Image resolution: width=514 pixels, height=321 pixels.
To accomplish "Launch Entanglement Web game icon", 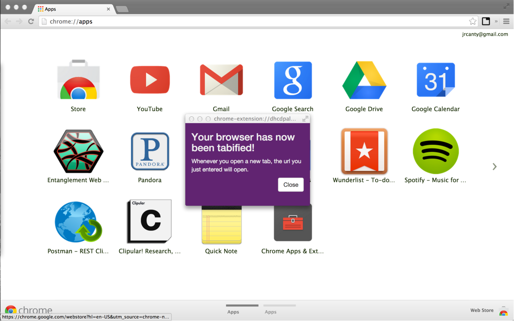I will [x=78, y=151].
